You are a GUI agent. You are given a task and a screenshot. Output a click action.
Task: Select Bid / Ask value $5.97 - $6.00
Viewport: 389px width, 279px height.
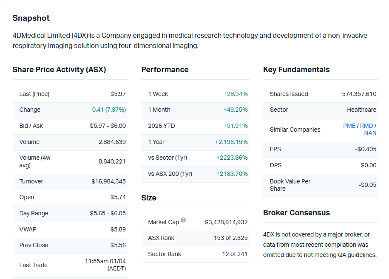(108, 126)
